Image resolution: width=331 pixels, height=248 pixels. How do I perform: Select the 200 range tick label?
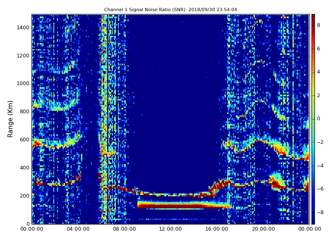(x=24, y=196)
